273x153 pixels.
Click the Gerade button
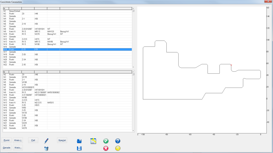pyautogui.click(x=7, y=148)
